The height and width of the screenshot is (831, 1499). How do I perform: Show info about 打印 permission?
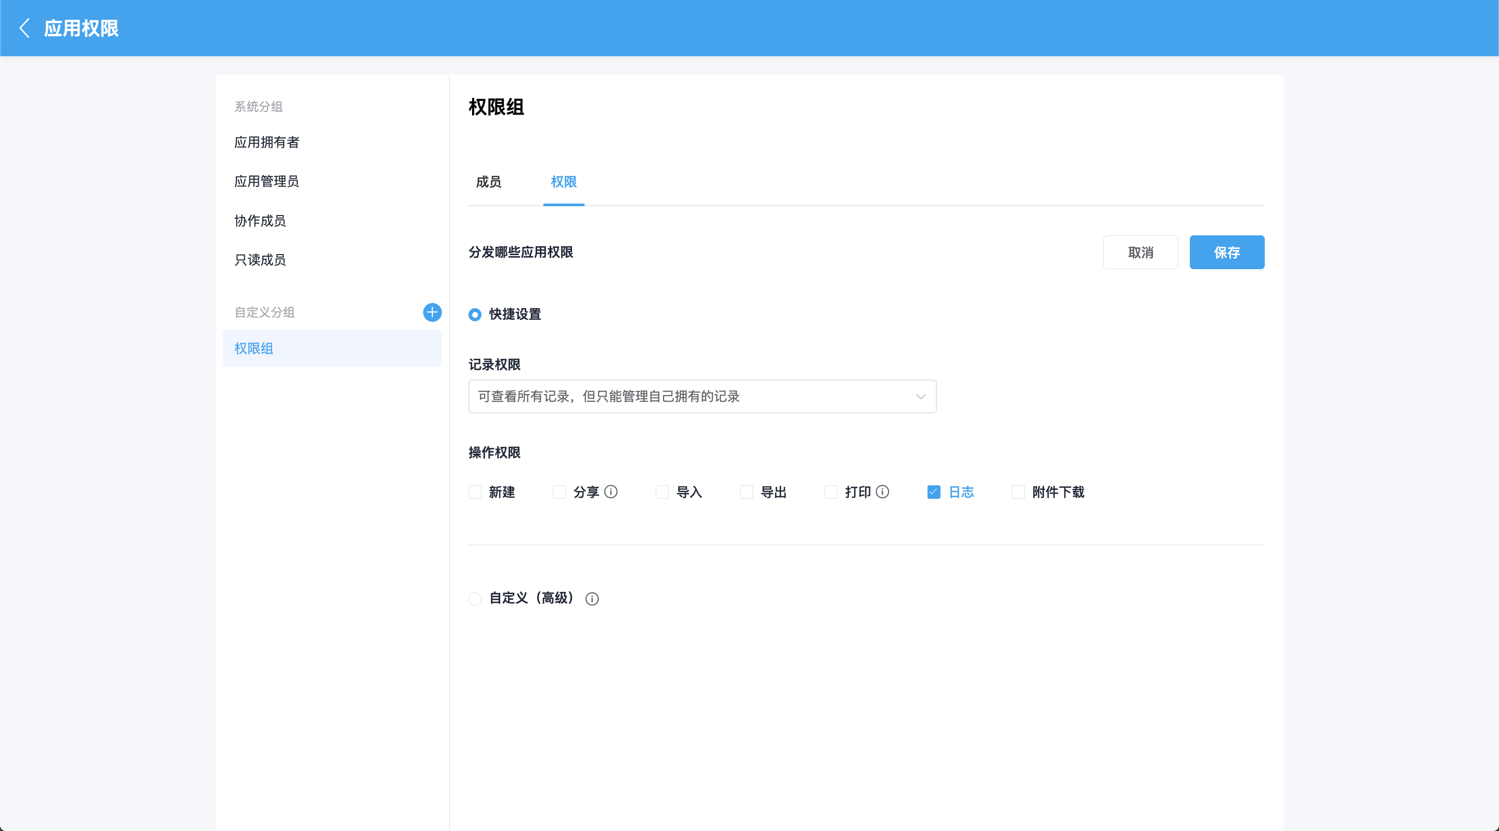883,492
